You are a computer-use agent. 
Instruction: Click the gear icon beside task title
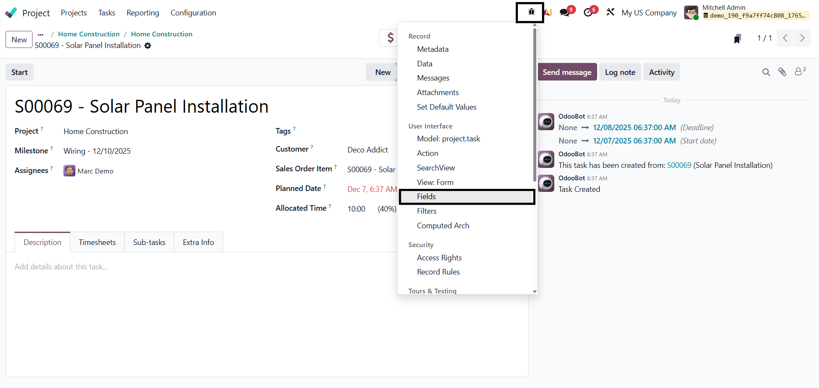148,46
